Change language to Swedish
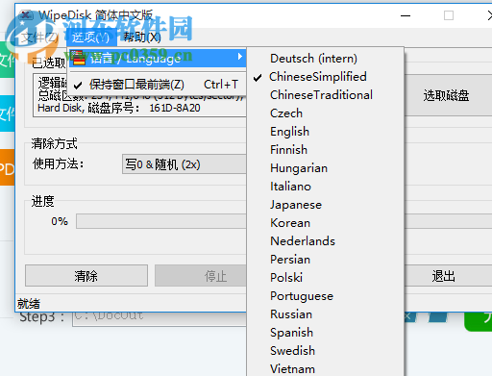 325,351
